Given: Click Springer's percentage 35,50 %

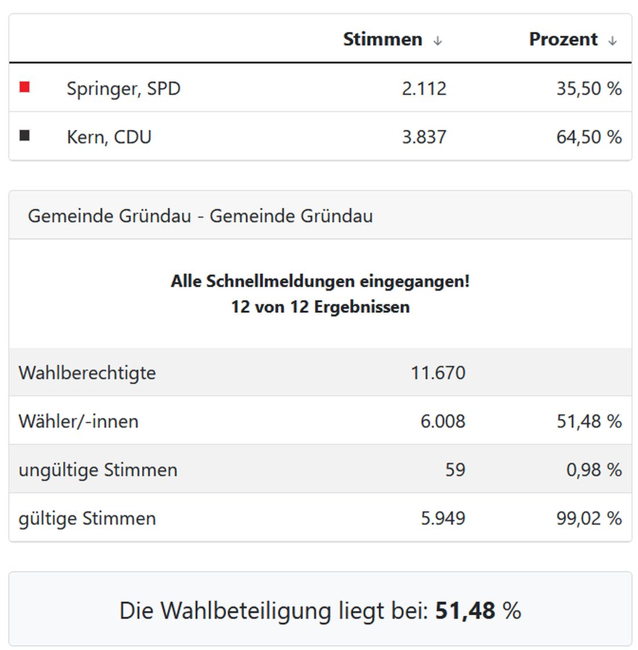Looking at the screenshot, I should [x=589, y=88].
